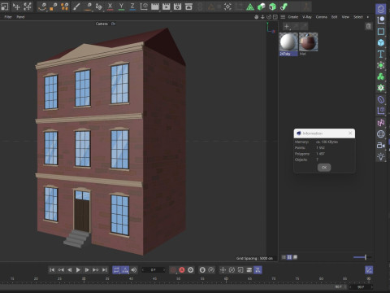Open the viewport Panel menu
390x293 pixels.
[20, 17]
